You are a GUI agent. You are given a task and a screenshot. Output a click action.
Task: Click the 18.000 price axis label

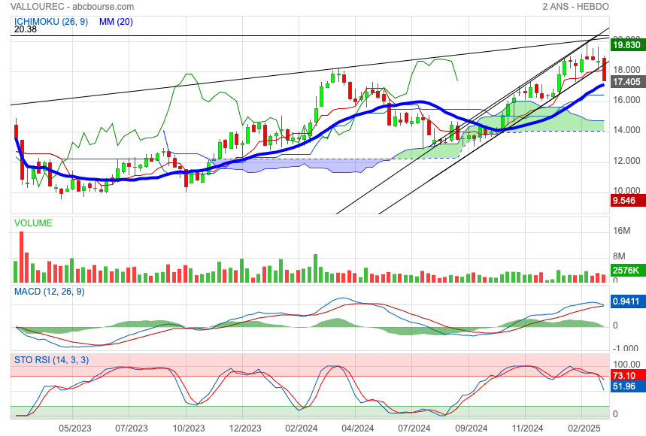pyautogui.click(x=626, y=70)
